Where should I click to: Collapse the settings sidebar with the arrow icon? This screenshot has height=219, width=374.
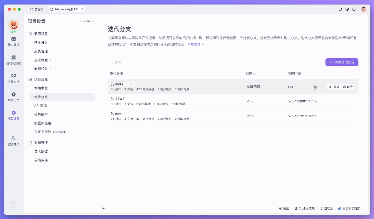[103, 208]
